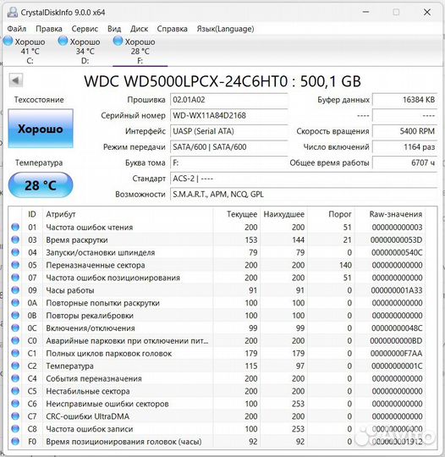Select the CRC-ошибки UltraDMA attribute name
Image resolution: width=445 pixels, height=457 pixels.
pos(87,416)
